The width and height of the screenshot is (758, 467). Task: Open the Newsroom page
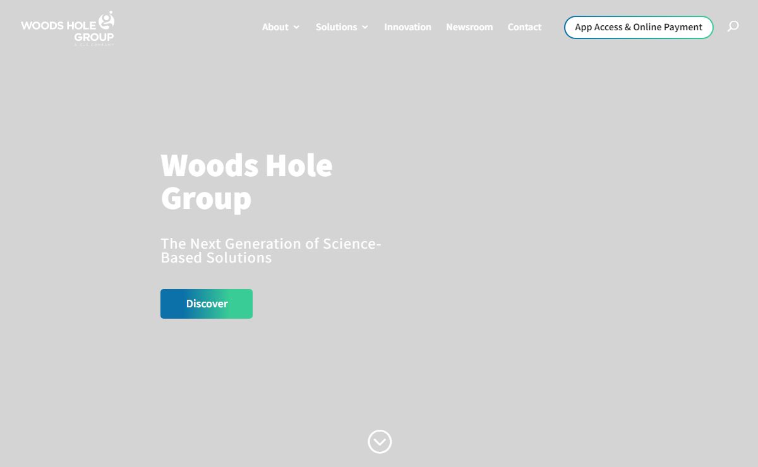(x=469, y=27)
